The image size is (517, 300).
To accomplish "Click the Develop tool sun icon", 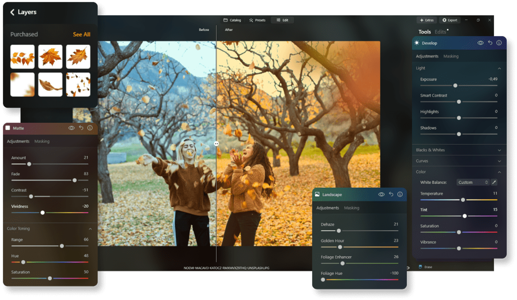I will click(417, 43).
